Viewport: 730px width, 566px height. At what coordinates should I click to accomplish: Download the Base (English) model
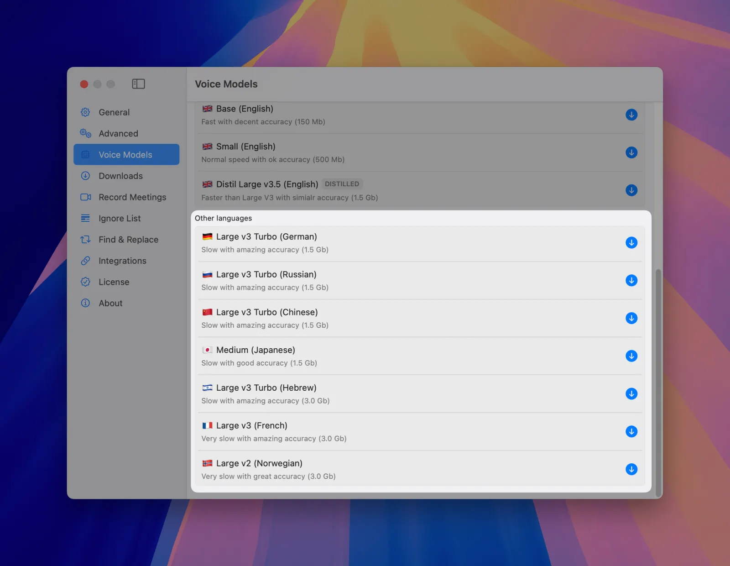631,115
